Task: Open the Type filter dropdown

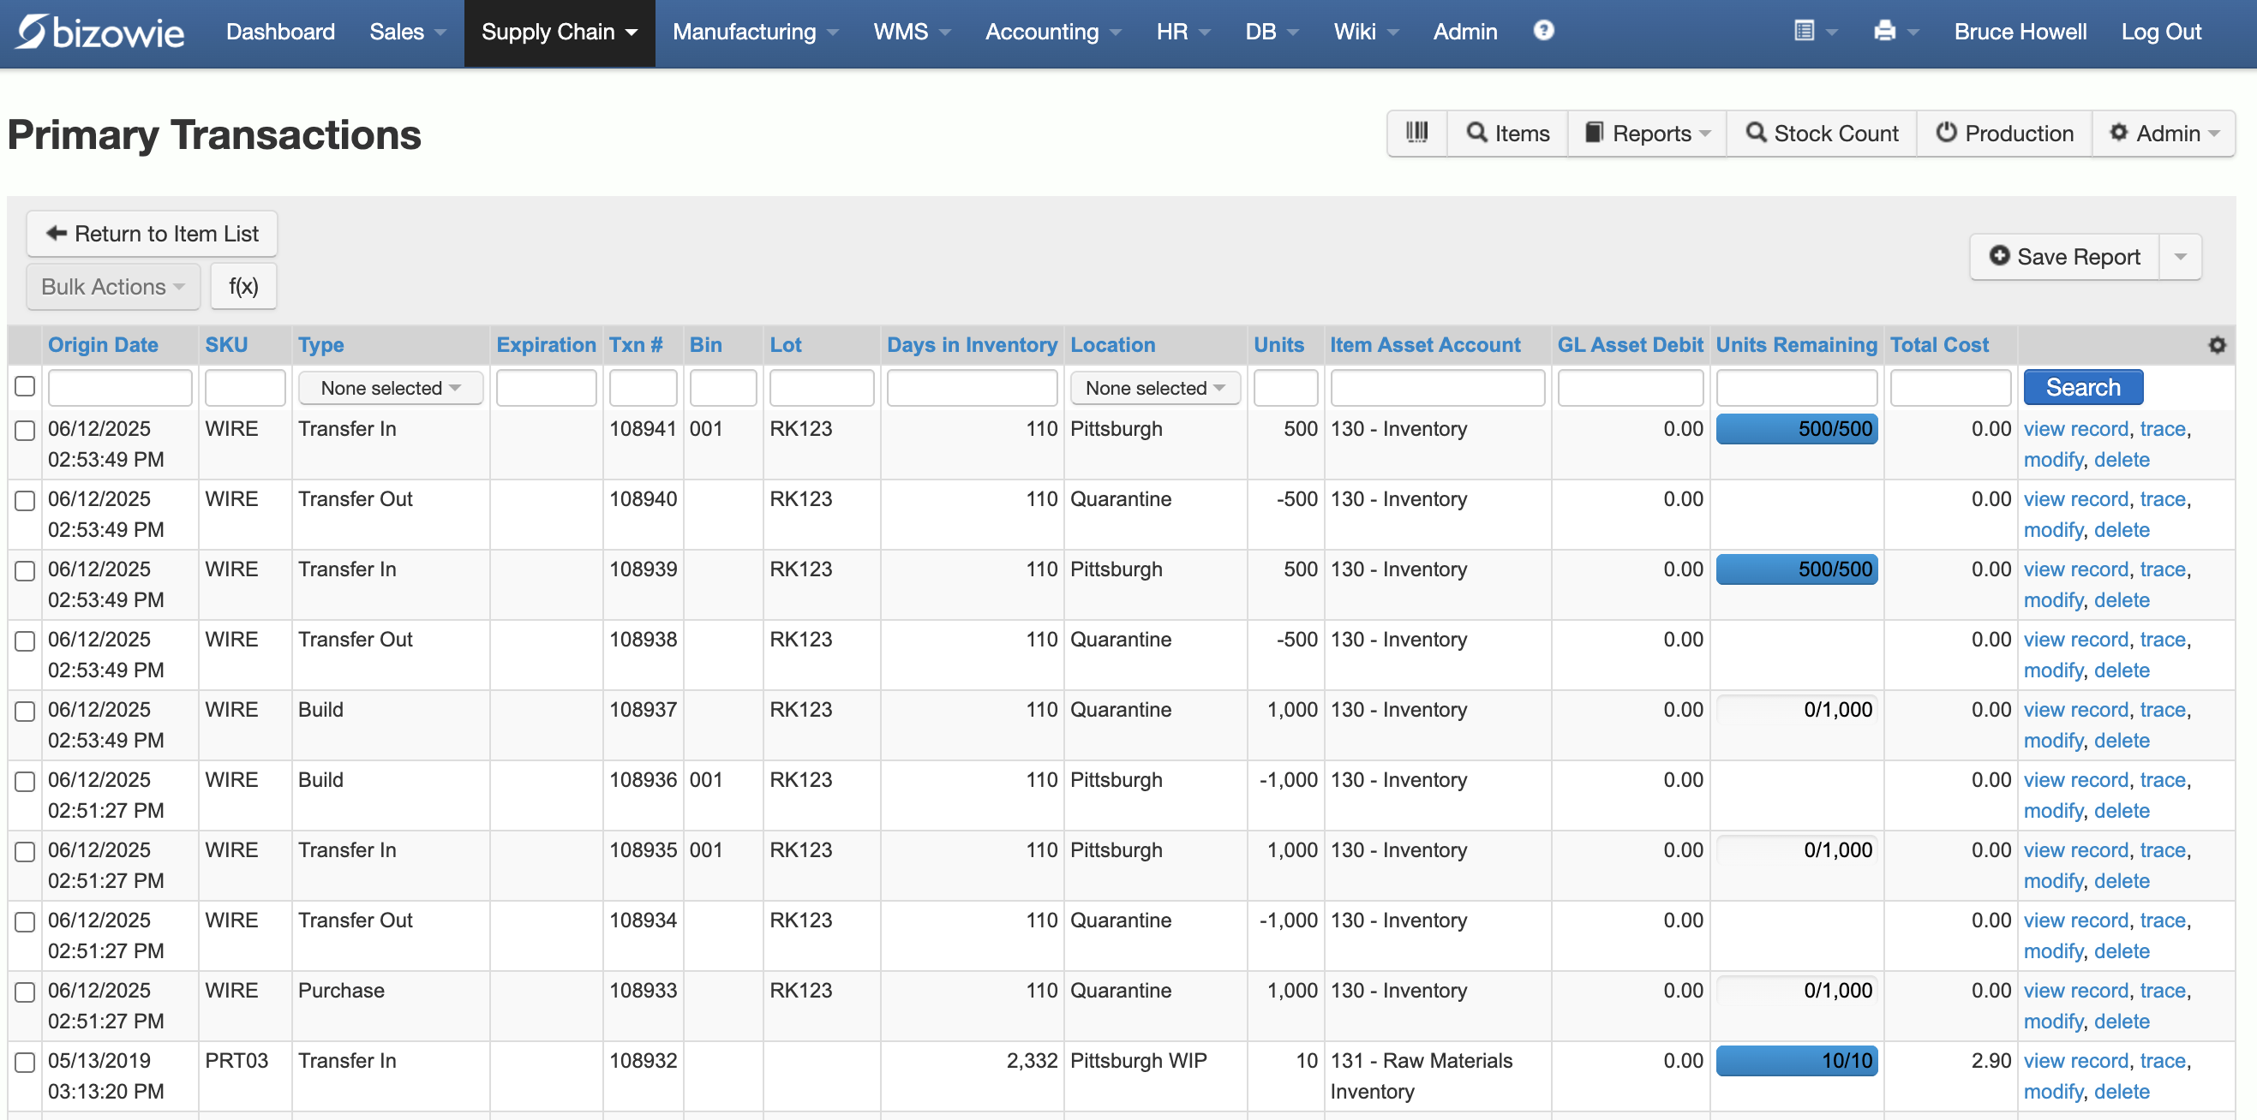Action: click(390, 388)
